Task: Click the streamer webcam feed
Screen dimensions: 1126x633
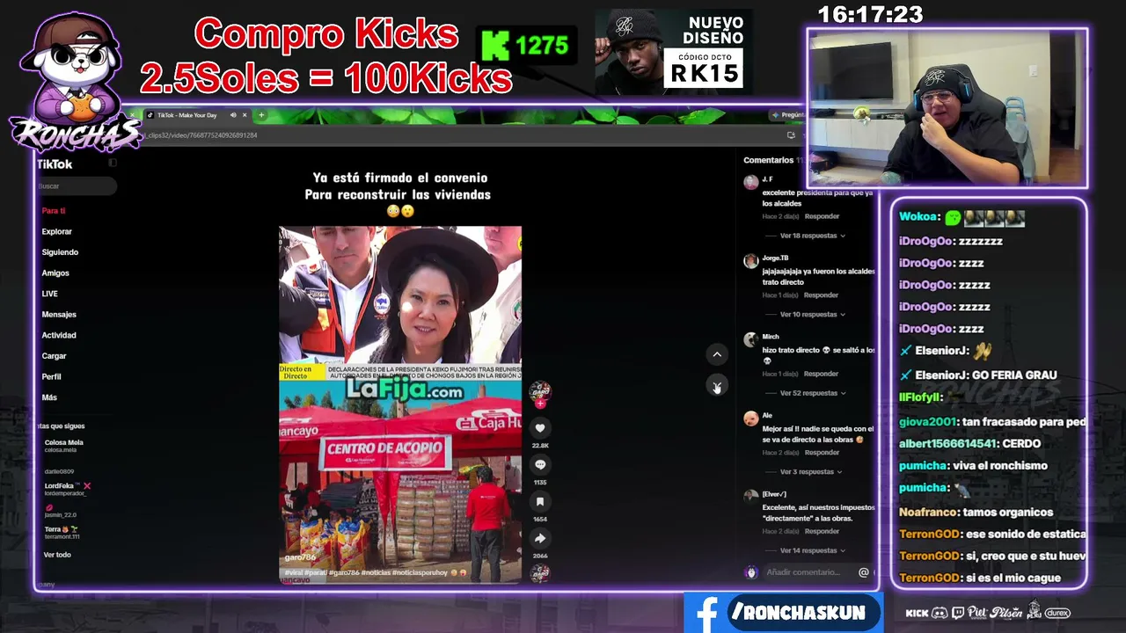Action: (x=947, y=108)
